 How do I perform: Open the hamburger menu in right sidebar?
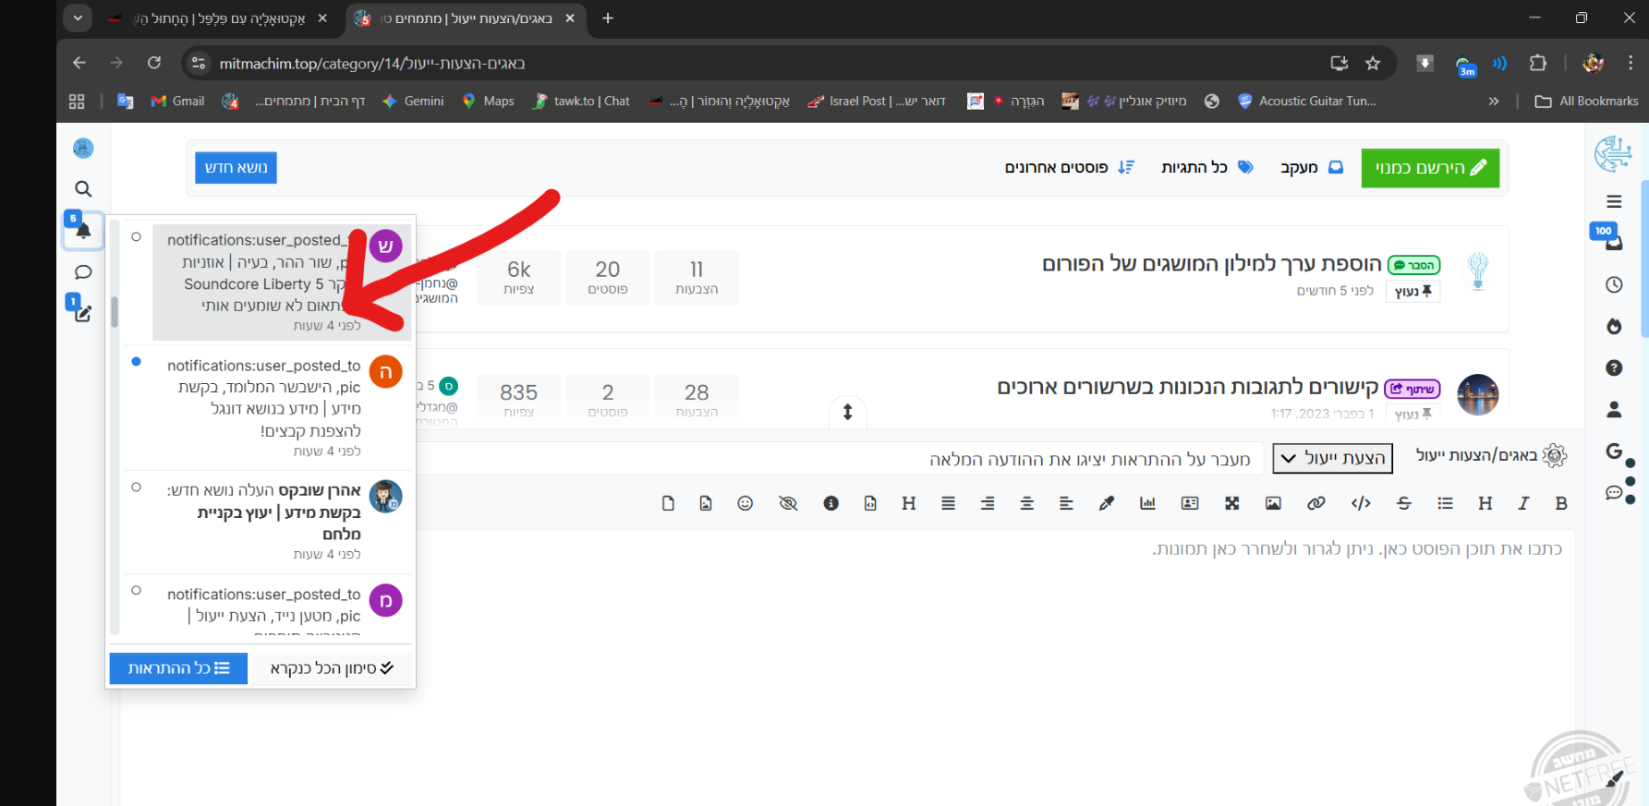pyautogui.click(x=1614, y=201)
